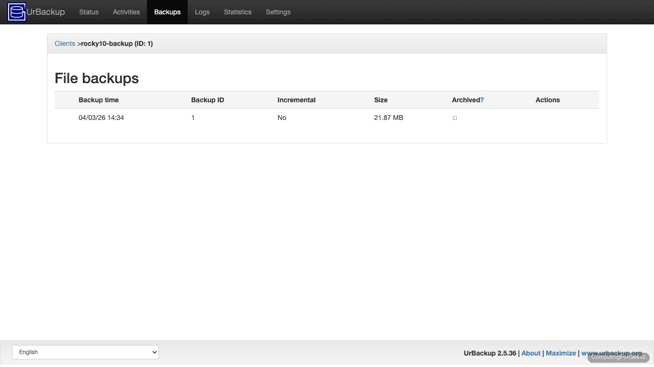Select the Backups tab

click(x=167, y=12)
